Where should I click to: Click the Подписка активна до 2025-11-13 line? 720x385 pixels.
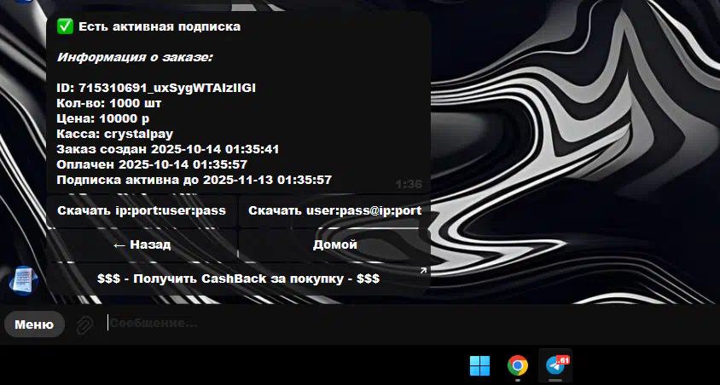[194, 180]
